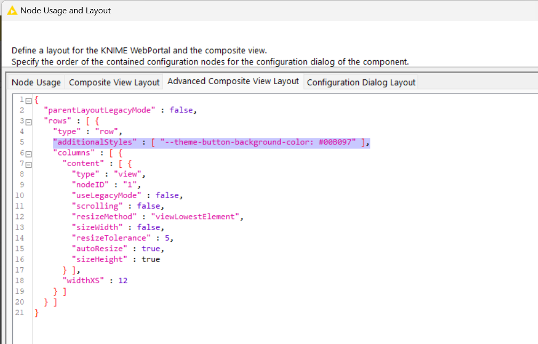538x344 pixels.
Task: Click the "type" : "row" line
Action: (87, 131)
